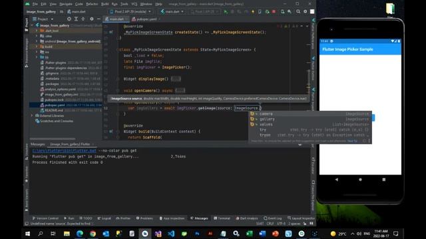Screen dimensions: 426x239
Task: Open the Terminal tool window
Action: [x=222, y=218]
